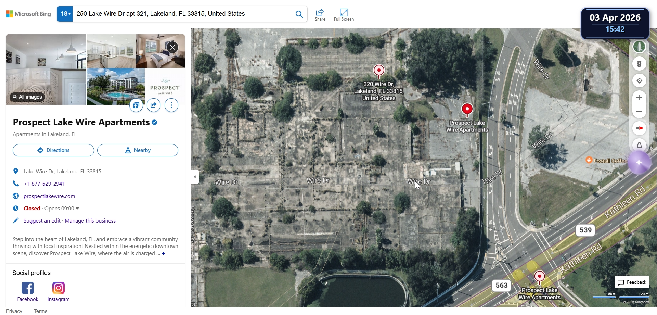Open All images gallery

point(27,97)
